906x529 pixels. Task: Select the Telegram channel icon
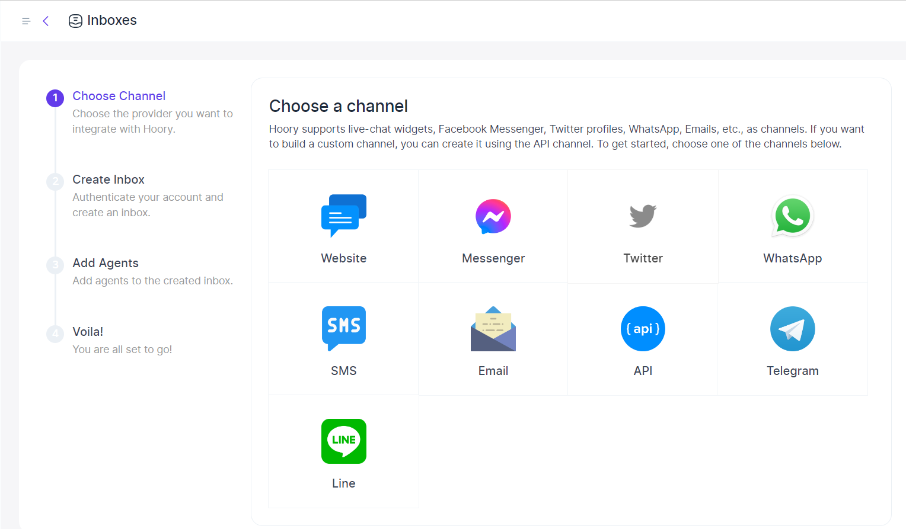pyautogui.click(x=793, y=329)
